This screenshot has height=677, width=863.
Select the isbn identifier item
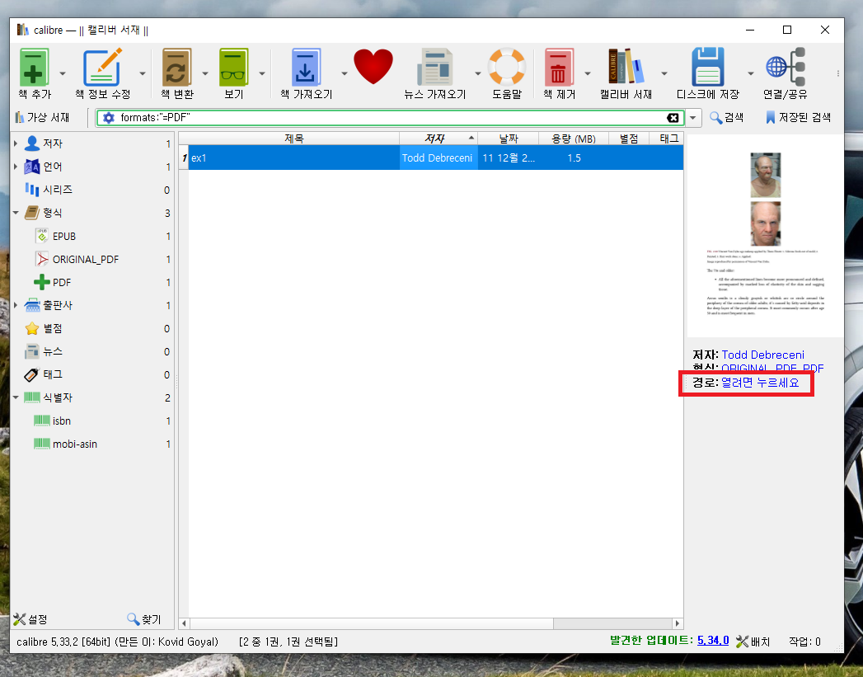point(52,421)
